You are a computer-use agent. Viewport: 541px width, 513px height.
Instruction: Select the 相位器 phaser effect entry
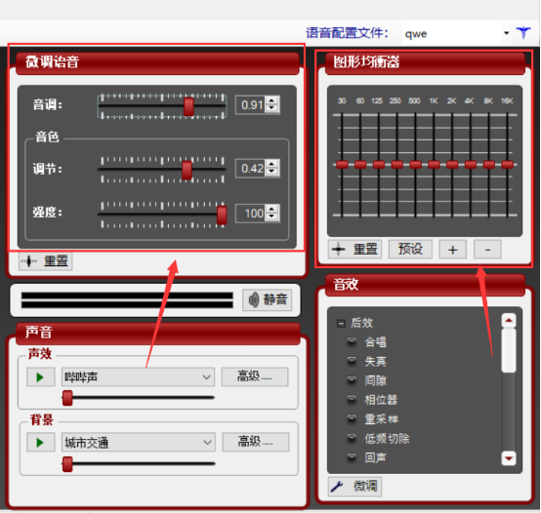[373, 400]
